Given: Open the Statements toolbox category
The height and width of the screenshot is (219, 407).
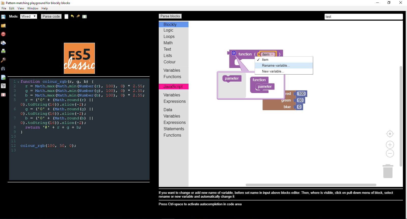Looking at the screenshot, I should pyautogui.click(x=173, y=129).
